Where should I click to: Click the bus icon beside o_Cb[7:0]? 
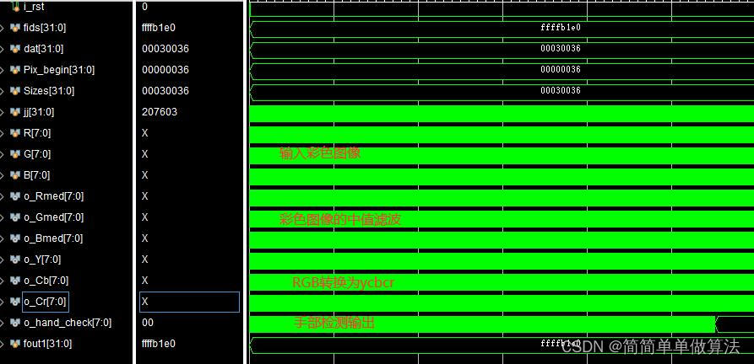pos(15,281)
